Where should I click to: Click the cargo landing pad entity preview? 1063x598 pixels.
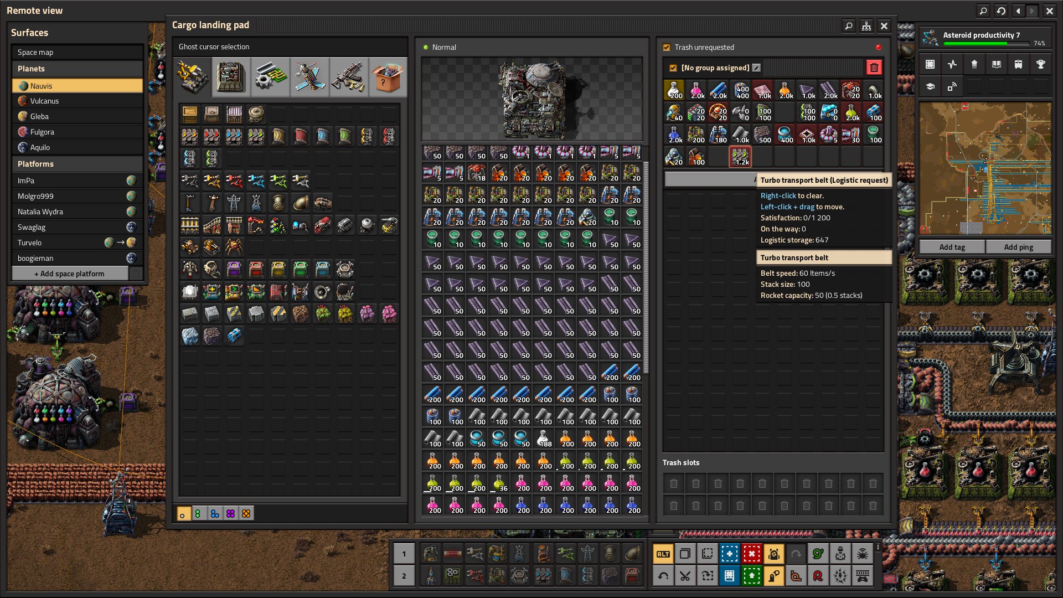532,99
